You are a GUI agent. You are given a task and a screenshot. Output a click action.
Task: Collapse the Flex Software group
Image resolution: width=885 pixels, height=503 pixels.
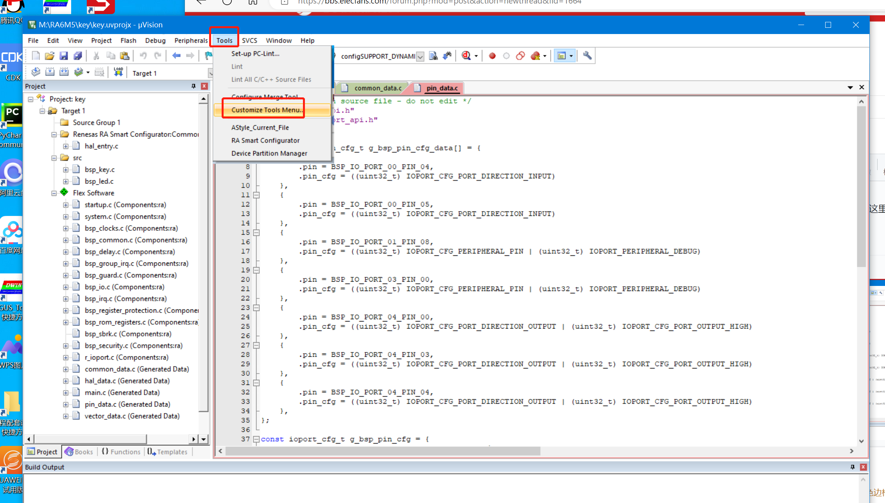tap(54, 193)
